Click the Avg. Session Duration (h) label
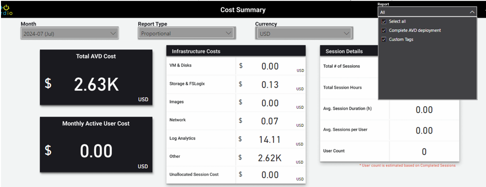 coord(348,109)
